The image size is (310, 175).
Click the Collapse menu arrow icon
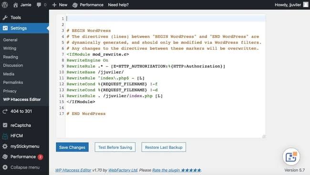[5, 167]
